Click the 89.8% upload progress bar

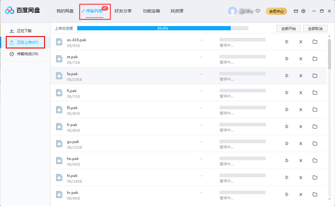click(x=163, y=28)
